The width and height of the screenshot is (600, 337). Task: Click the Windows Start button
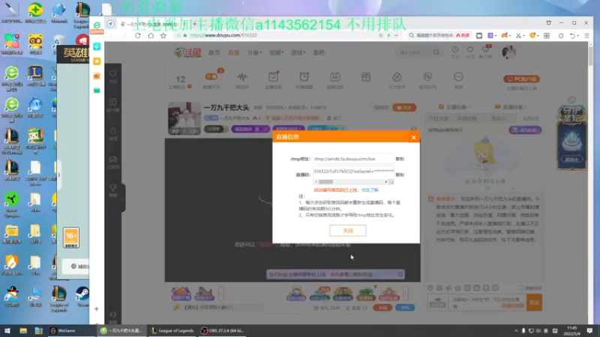[7, 331]
